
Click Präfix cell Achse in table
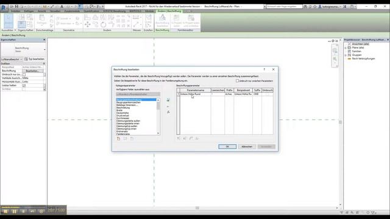point(229,94)
